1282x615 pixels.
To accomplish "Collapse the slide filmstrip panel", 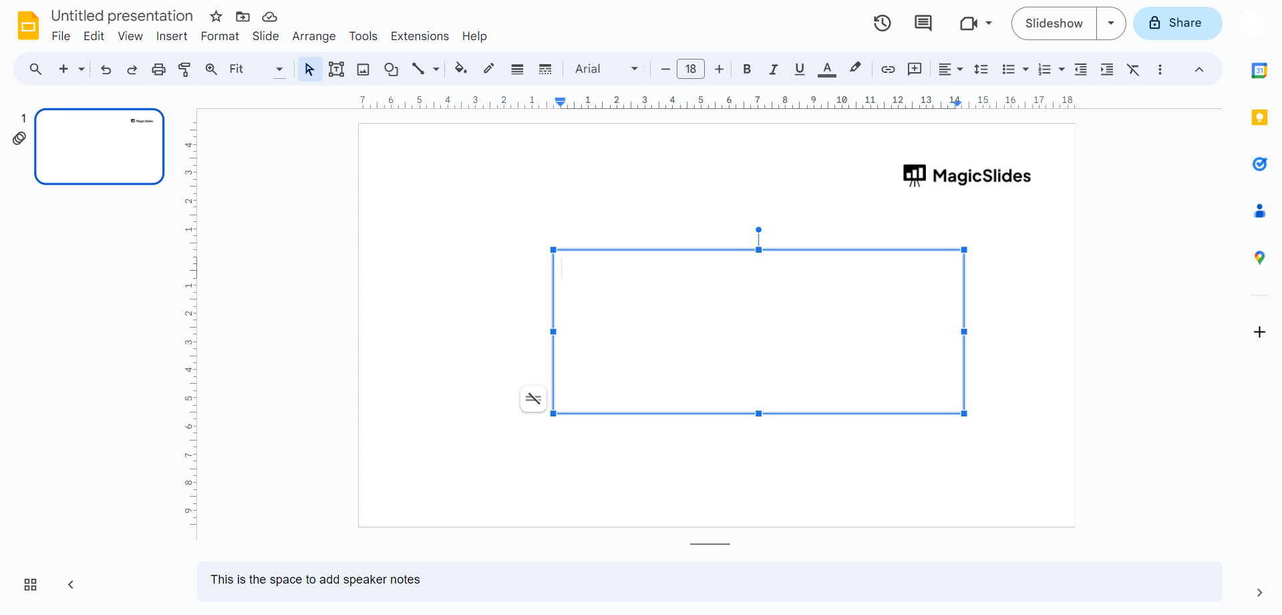I will click(x=71, y=585).
